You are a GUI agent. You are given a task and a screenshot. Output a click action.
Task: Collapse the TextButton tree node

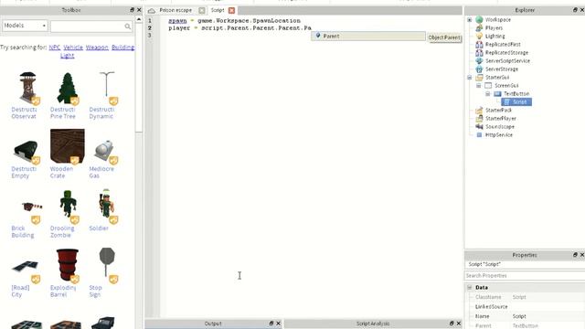[x=487, y=93]
